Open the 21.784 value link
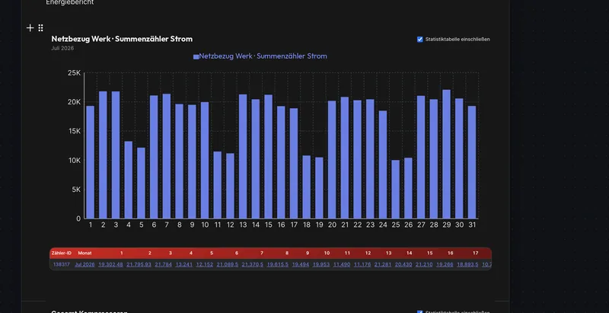Viewport: 609px width, 313px height. point(163,264)
